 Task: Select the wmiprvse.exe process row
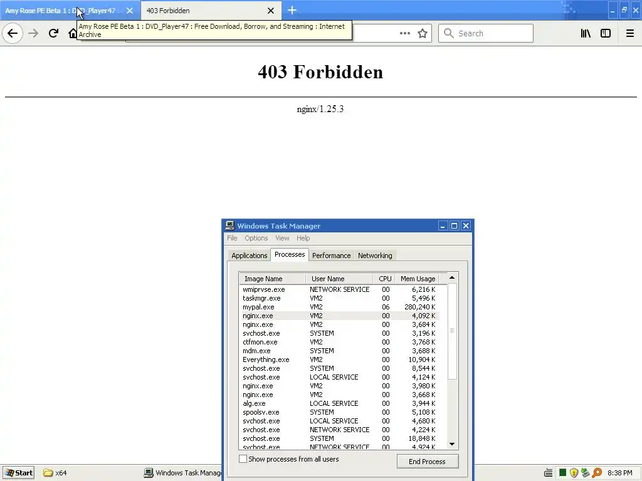(x=339, y=289)
